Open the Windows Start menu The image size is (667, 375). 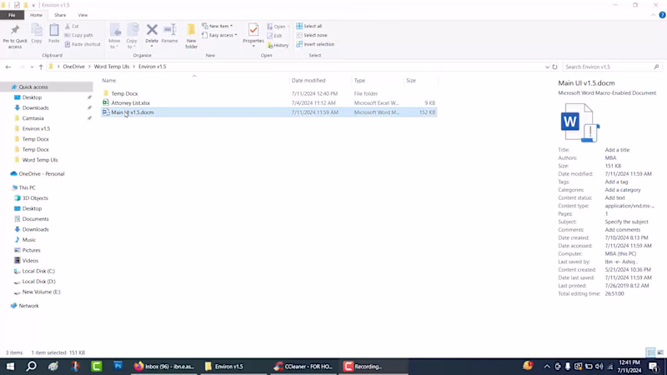10,366
